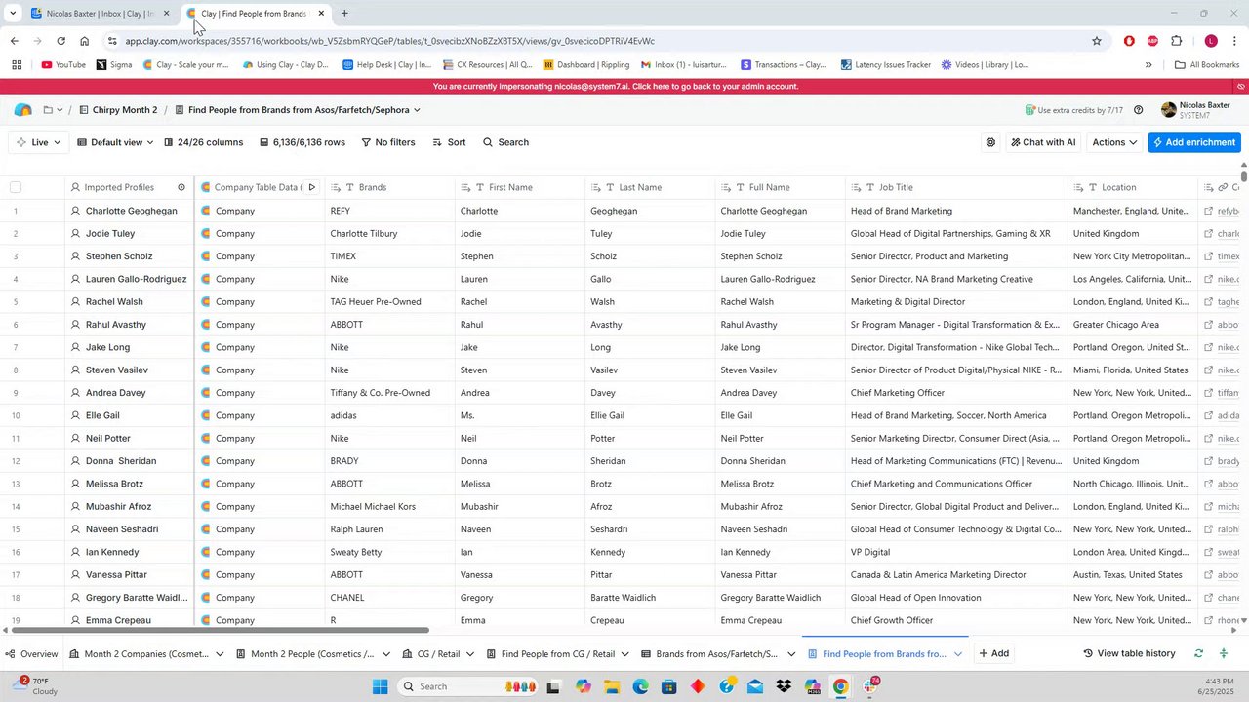Open the Copilot taskbar icon
This screenshot has height=702, width=1249.
[x=584, y=686]
